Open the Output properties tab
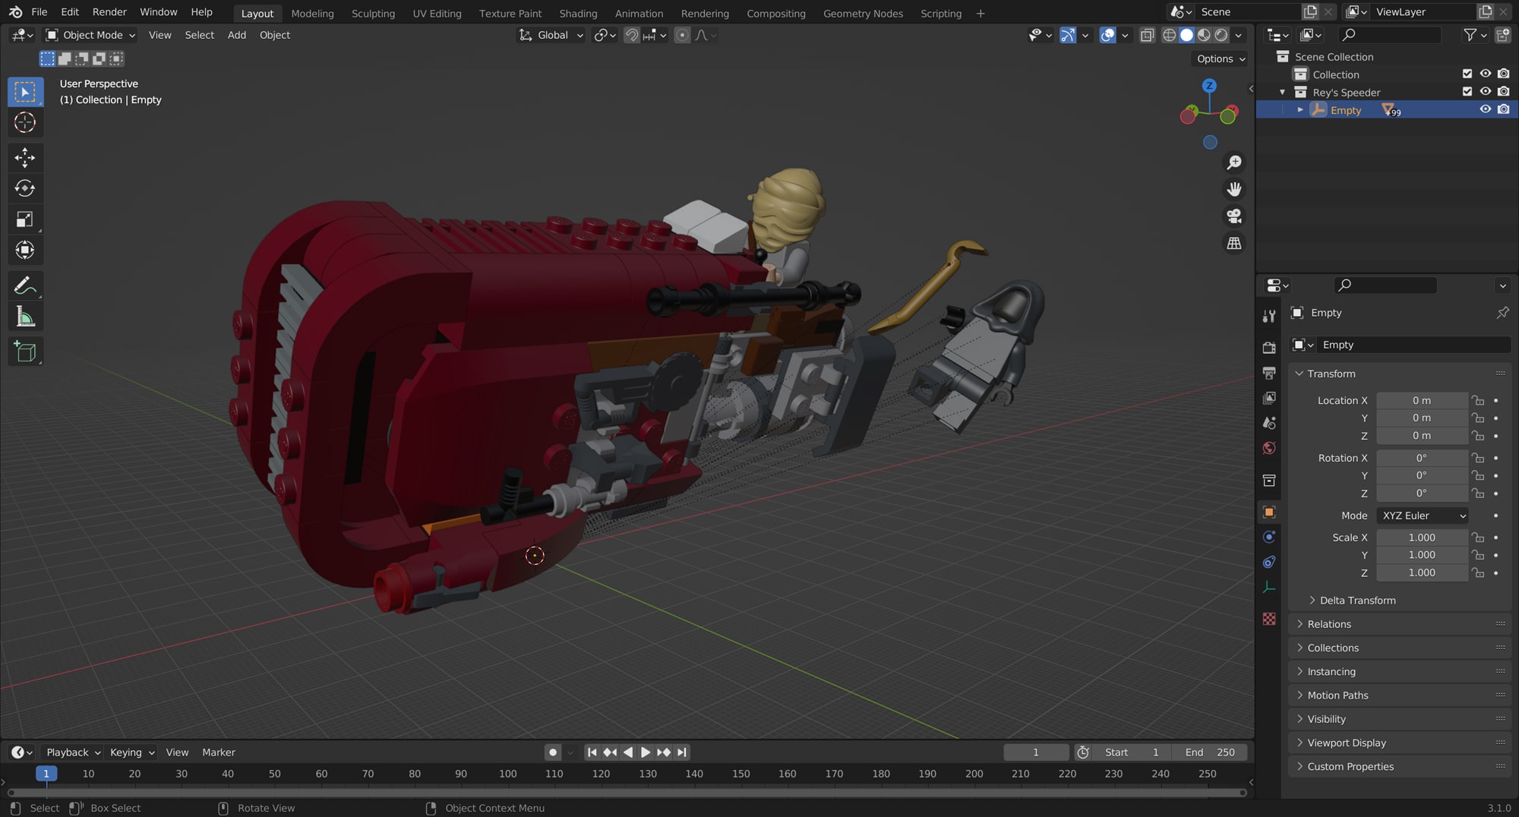 [x=1269, y=373]
